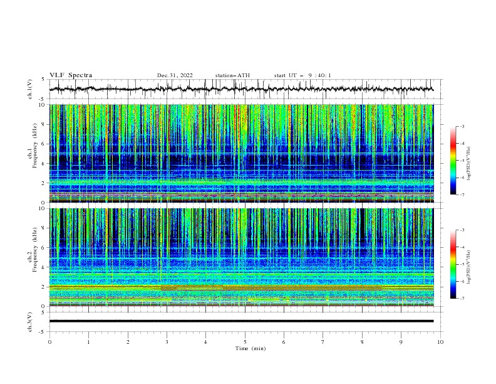Click inside the ch.1 spectrogram panel

241,153
